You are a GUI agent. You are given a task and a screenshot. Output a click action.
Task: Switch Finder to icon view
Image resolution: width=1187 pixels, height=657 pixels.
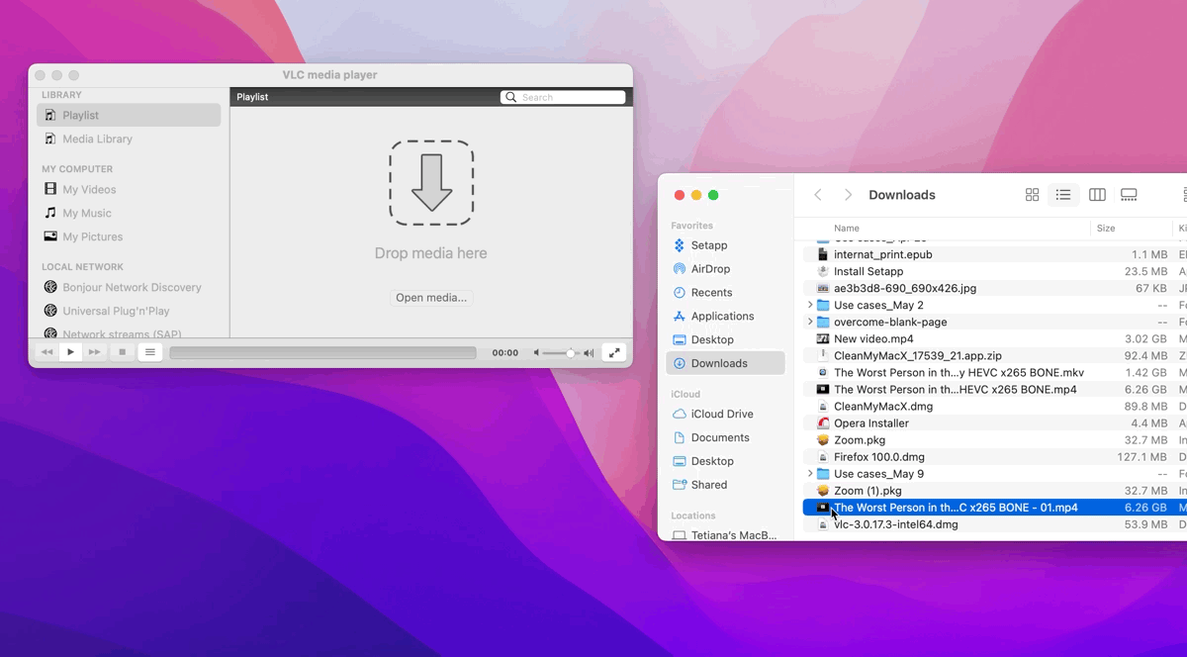point(1032,195)
